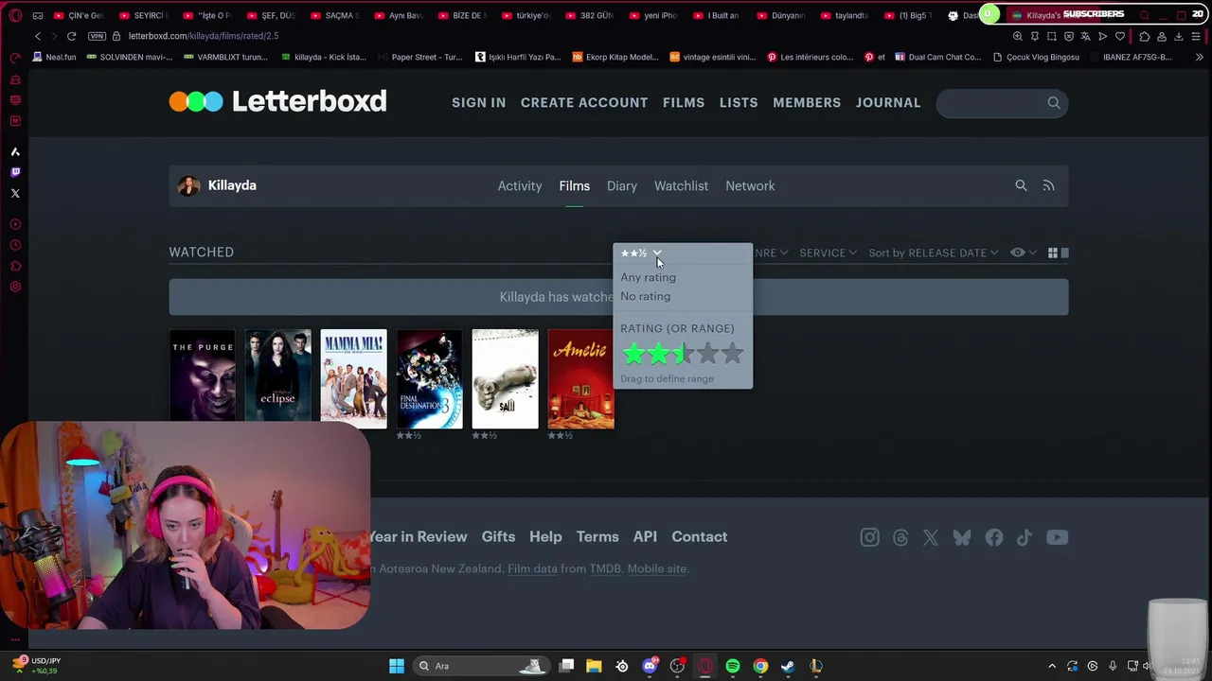This screenshot has width=1212, height=681.
Task: Click Killayda's profile avatar
Action: click(x=188, y=185)
